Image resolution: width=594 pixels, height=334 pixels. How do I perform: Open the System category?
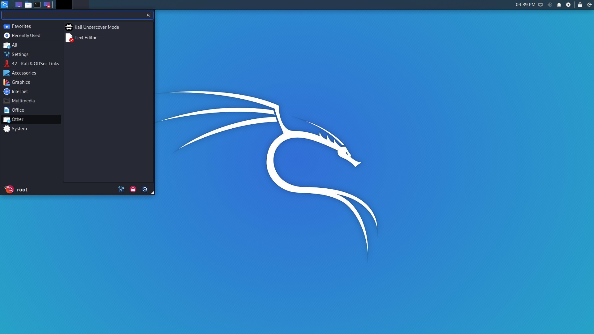point(31,129)
